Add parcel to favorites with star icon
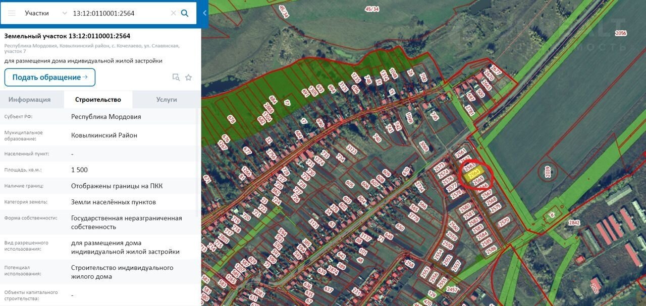The width and height of the screenshot is (646, 306). tap(188, 78)
